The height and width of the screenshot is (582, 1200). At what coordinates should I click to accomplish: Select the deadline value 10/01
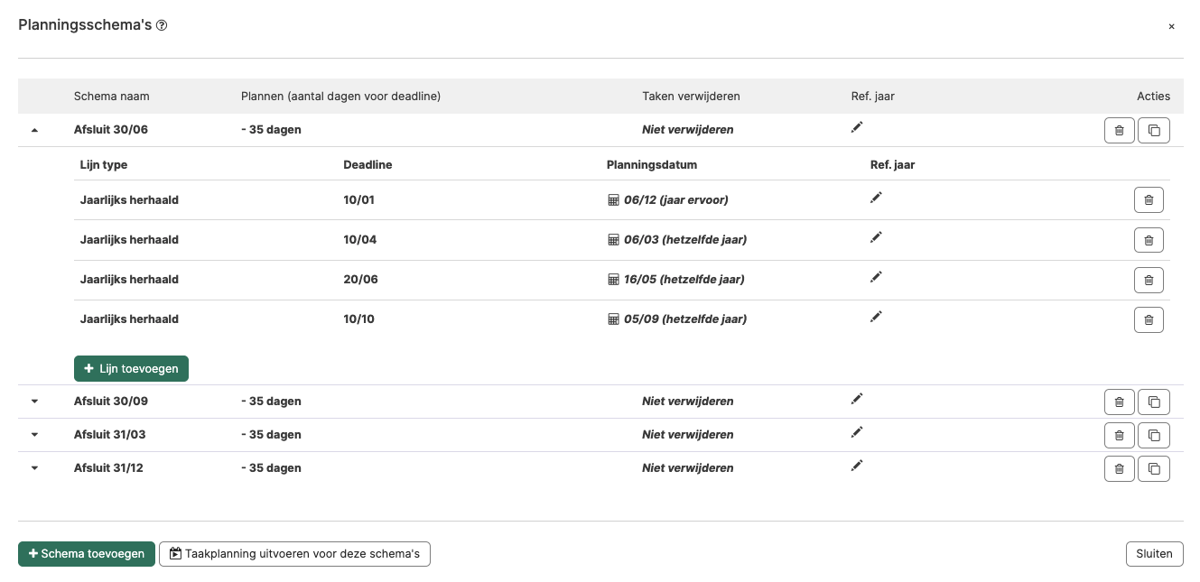[359, 200]
